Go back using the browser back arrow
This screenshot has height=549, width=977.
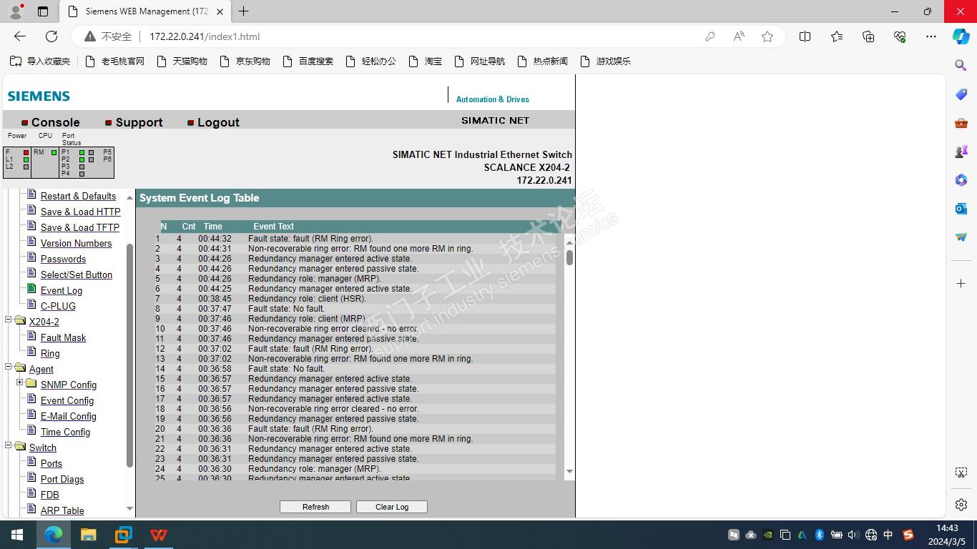click(x=20, y=36)
